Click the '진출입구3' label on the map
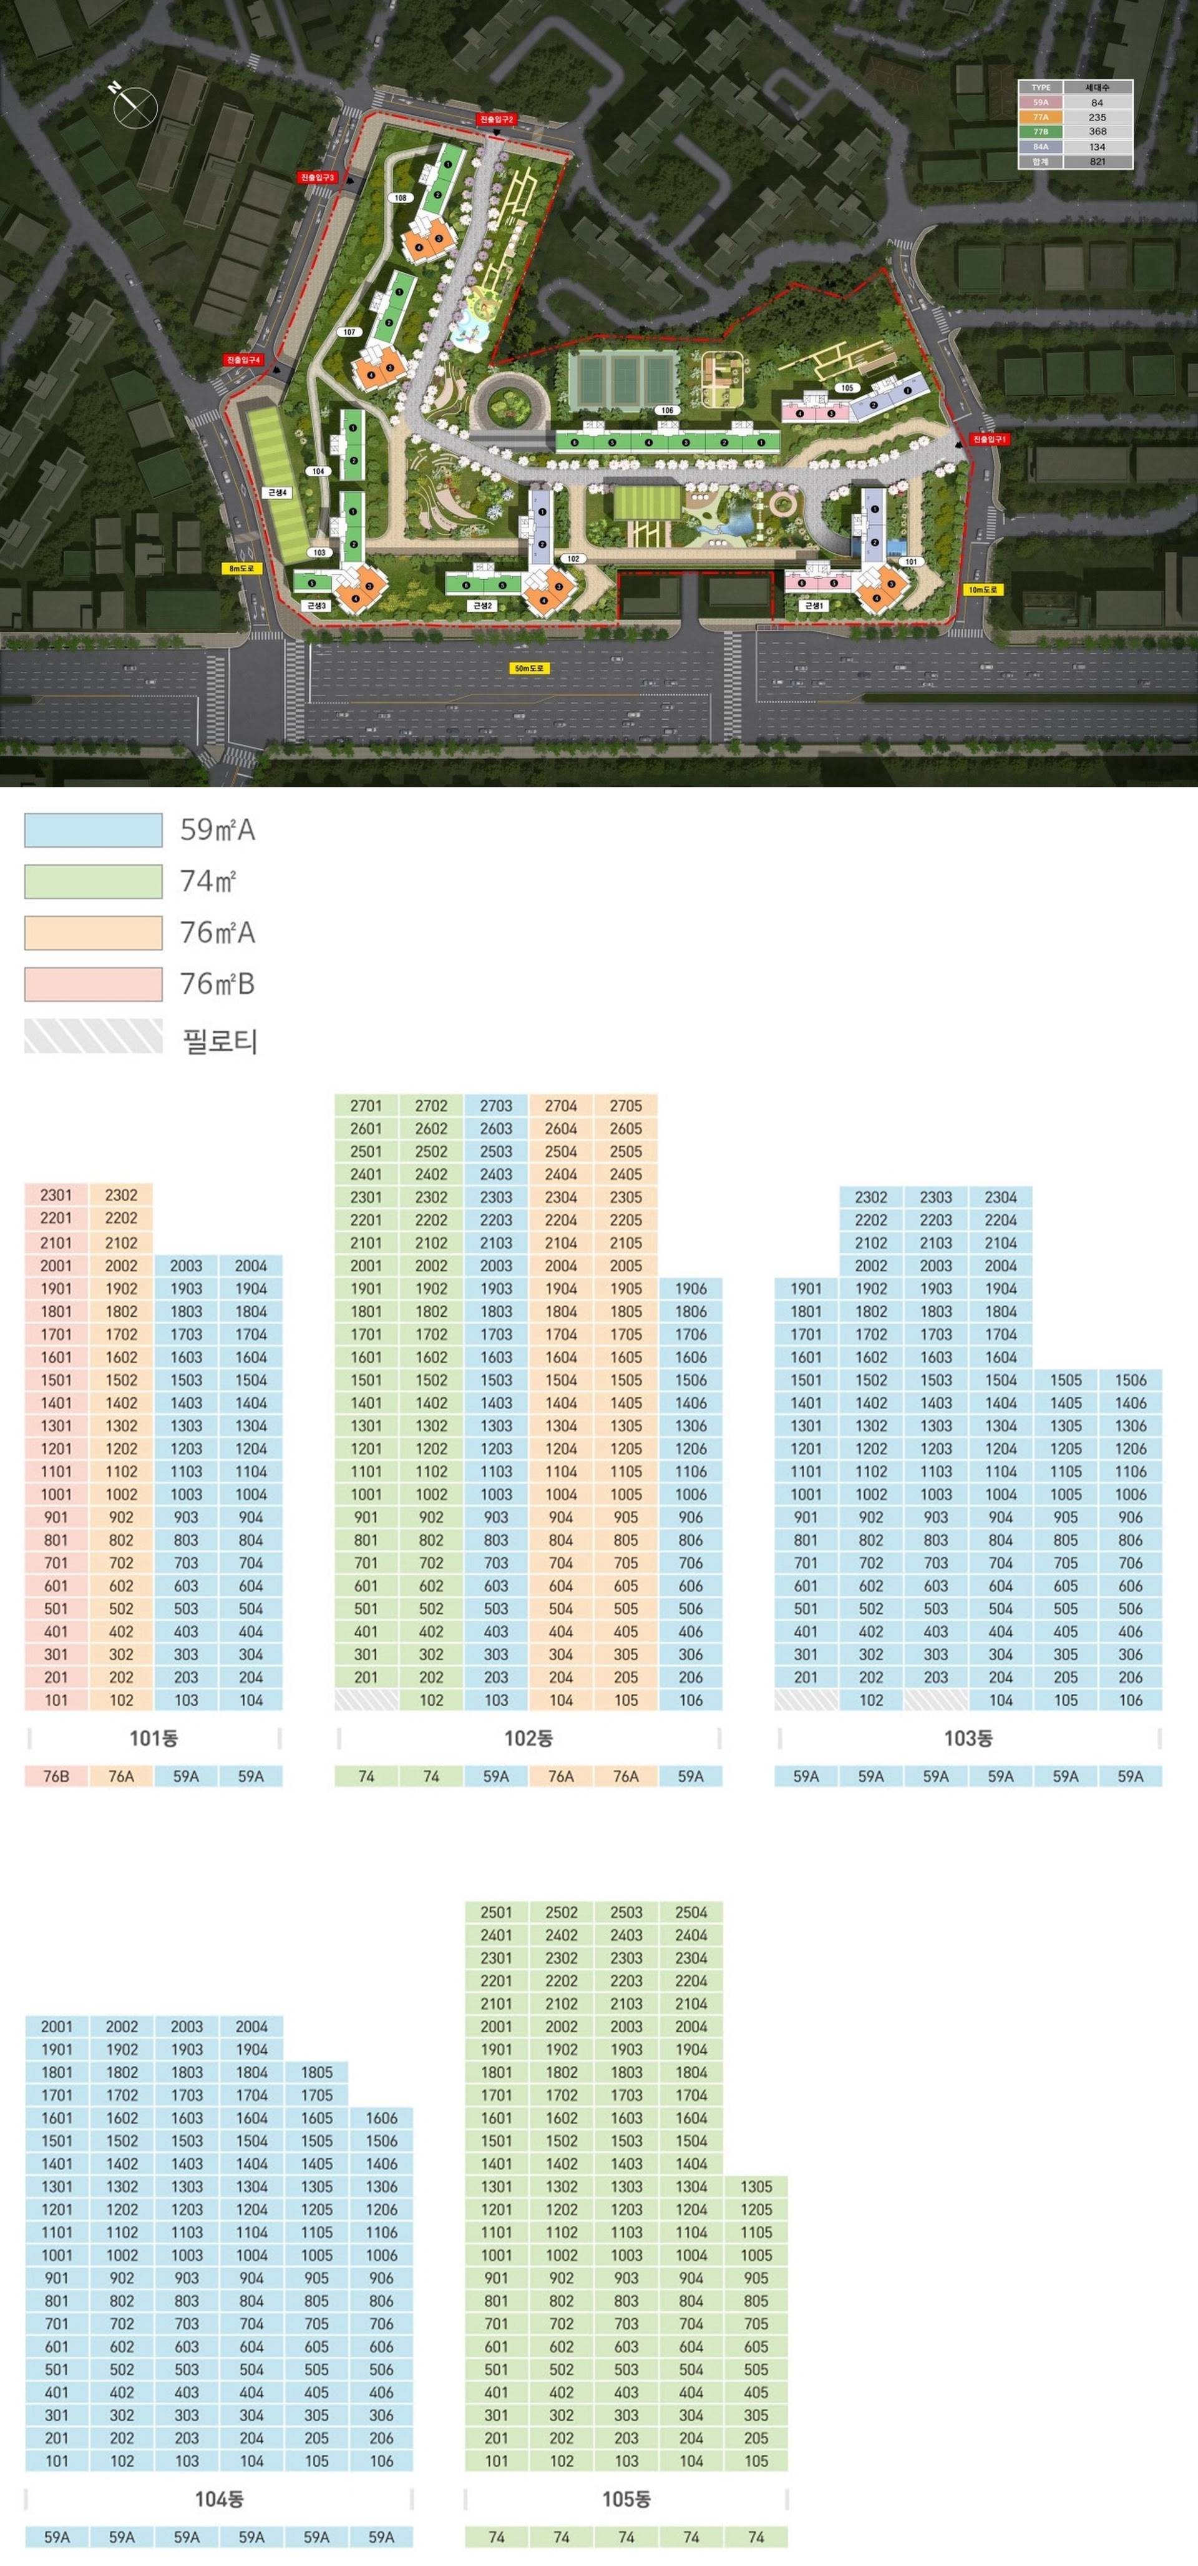Screen dimensions: 1198x2566 pos(318,177)
